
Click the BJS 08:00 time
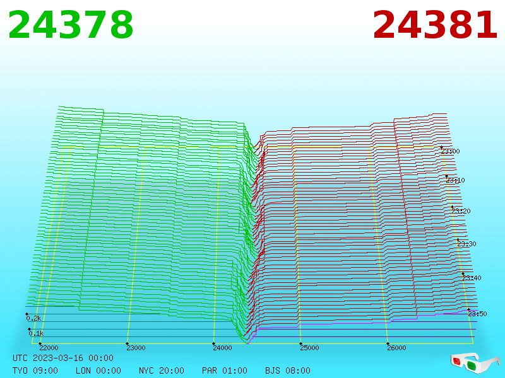point(288,370)
